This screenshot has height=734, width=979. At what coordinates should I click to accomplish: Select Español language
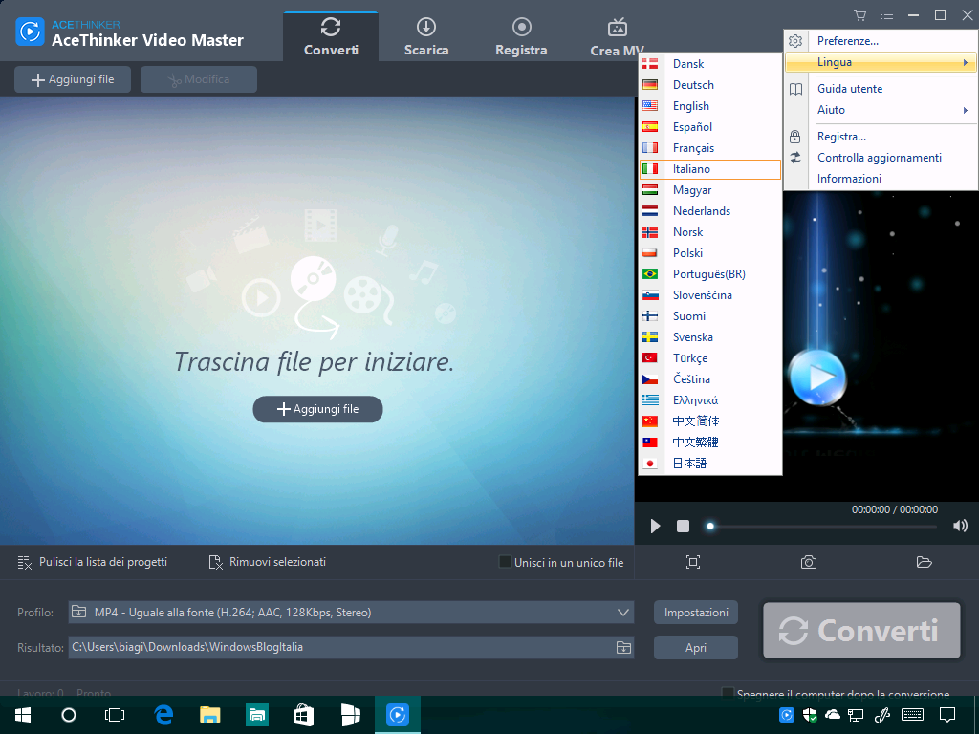coord(710,127)
